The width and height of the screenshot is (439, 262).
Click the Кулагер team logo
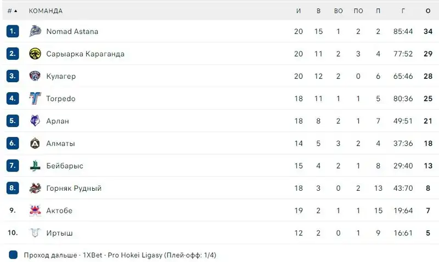coord(35,76)
